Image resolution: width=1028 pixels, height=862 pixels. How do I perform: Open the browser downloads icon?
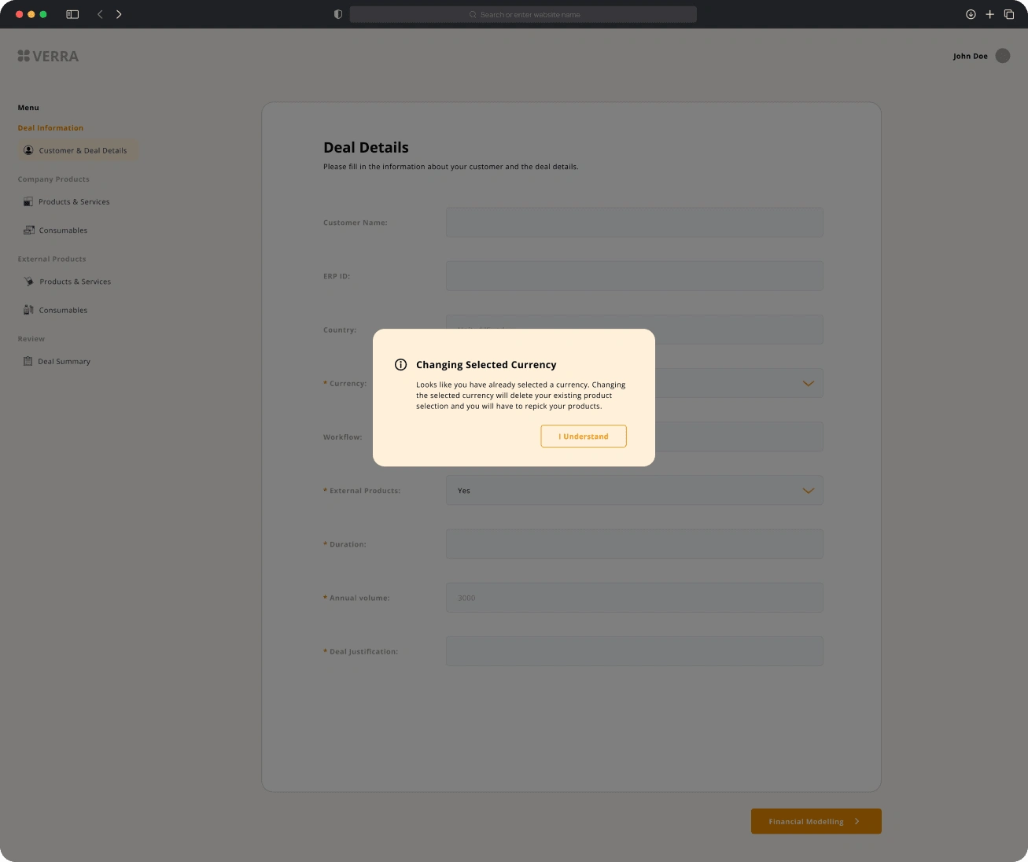click(971, 14)
